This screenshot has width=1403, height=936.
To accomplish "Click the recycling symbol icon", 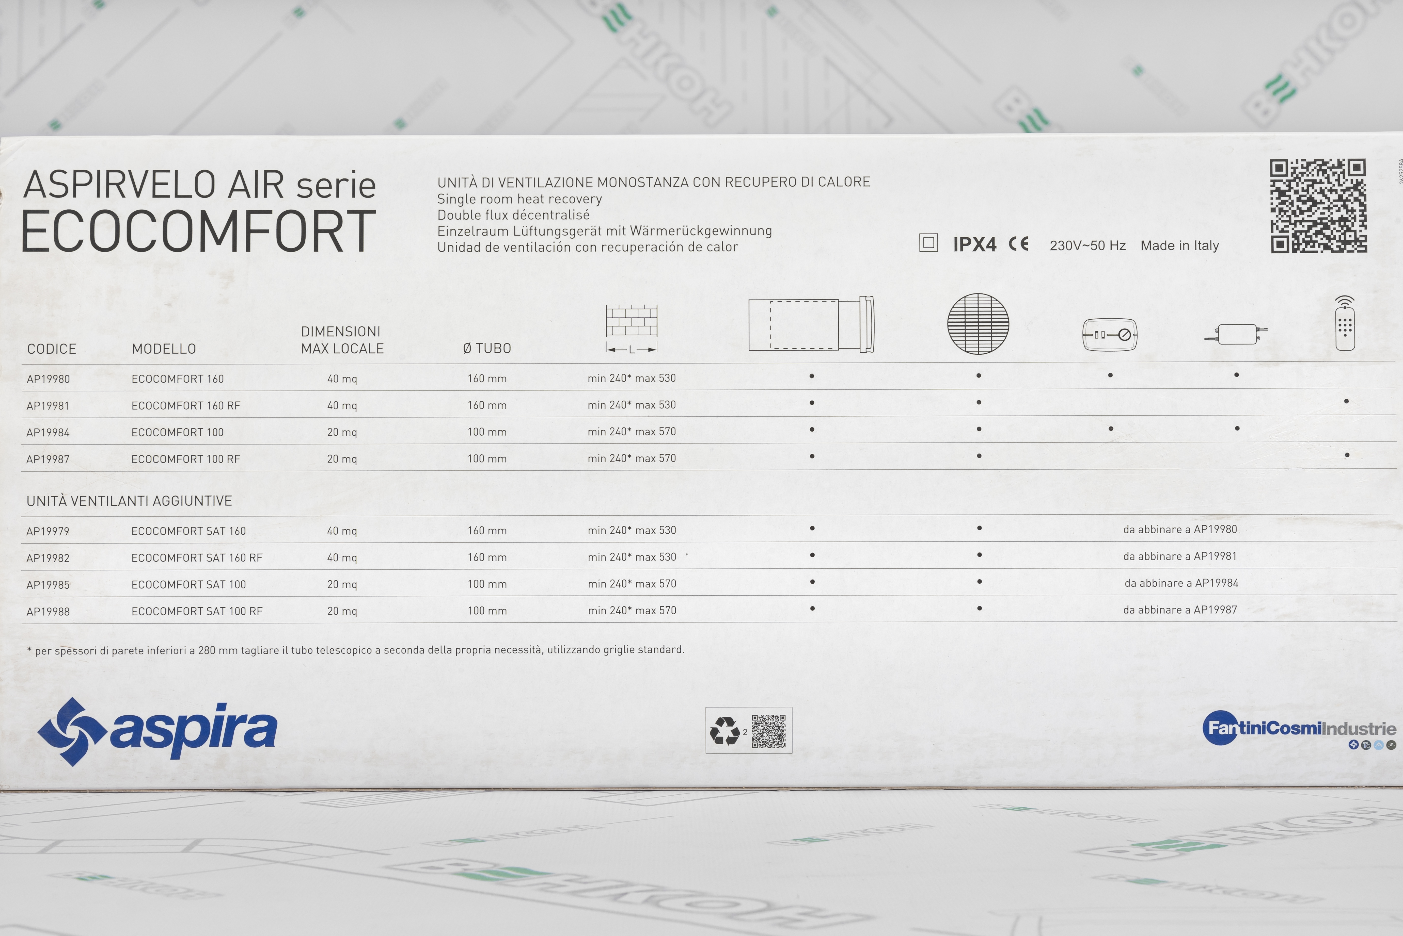I will pyautogui.click(x=724, y=731).
